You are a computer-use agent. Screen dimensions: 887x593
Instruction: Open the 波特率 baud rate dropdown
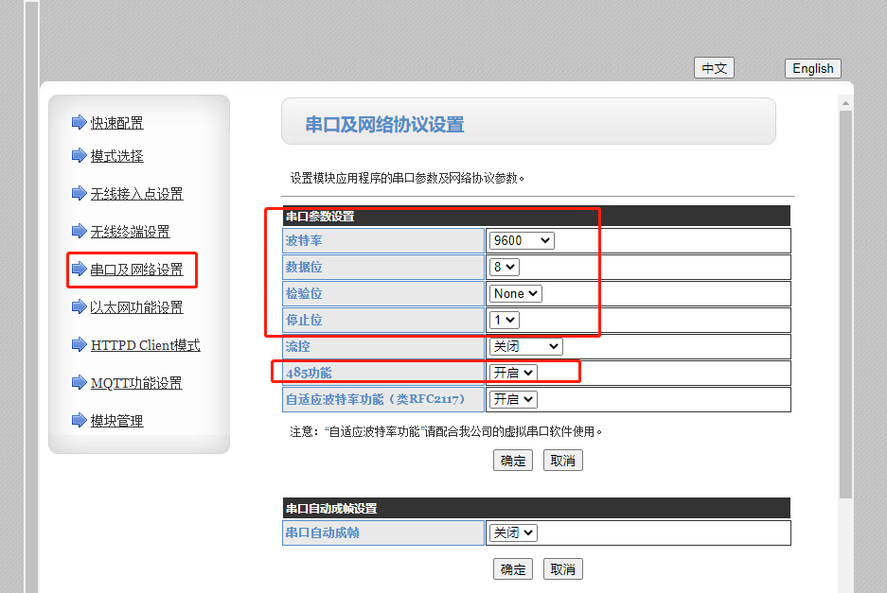click(x=522, y=240)
